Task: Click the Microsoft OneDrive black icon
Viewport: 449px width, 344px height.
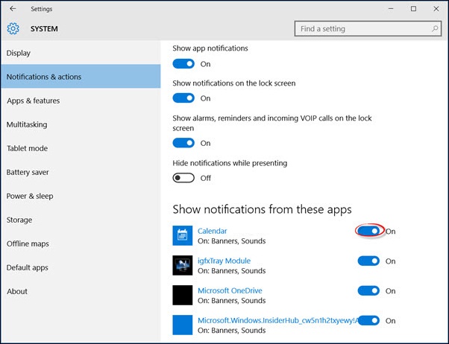Action: 183,295
